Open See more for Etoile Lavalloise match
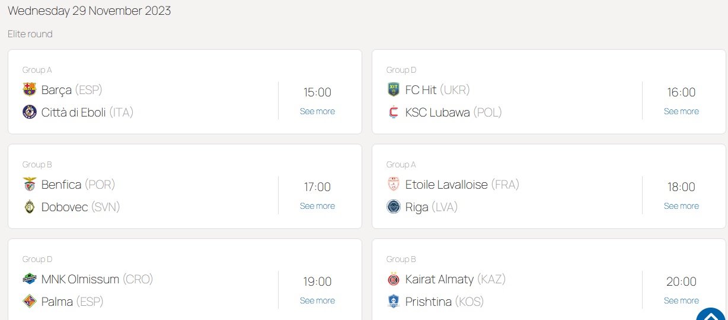Image resolution: width=728 pixels, height=320 pixels. (x=681, y=206)
